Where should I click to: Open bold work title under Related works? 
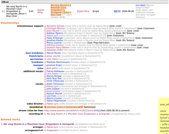[39, 124]
